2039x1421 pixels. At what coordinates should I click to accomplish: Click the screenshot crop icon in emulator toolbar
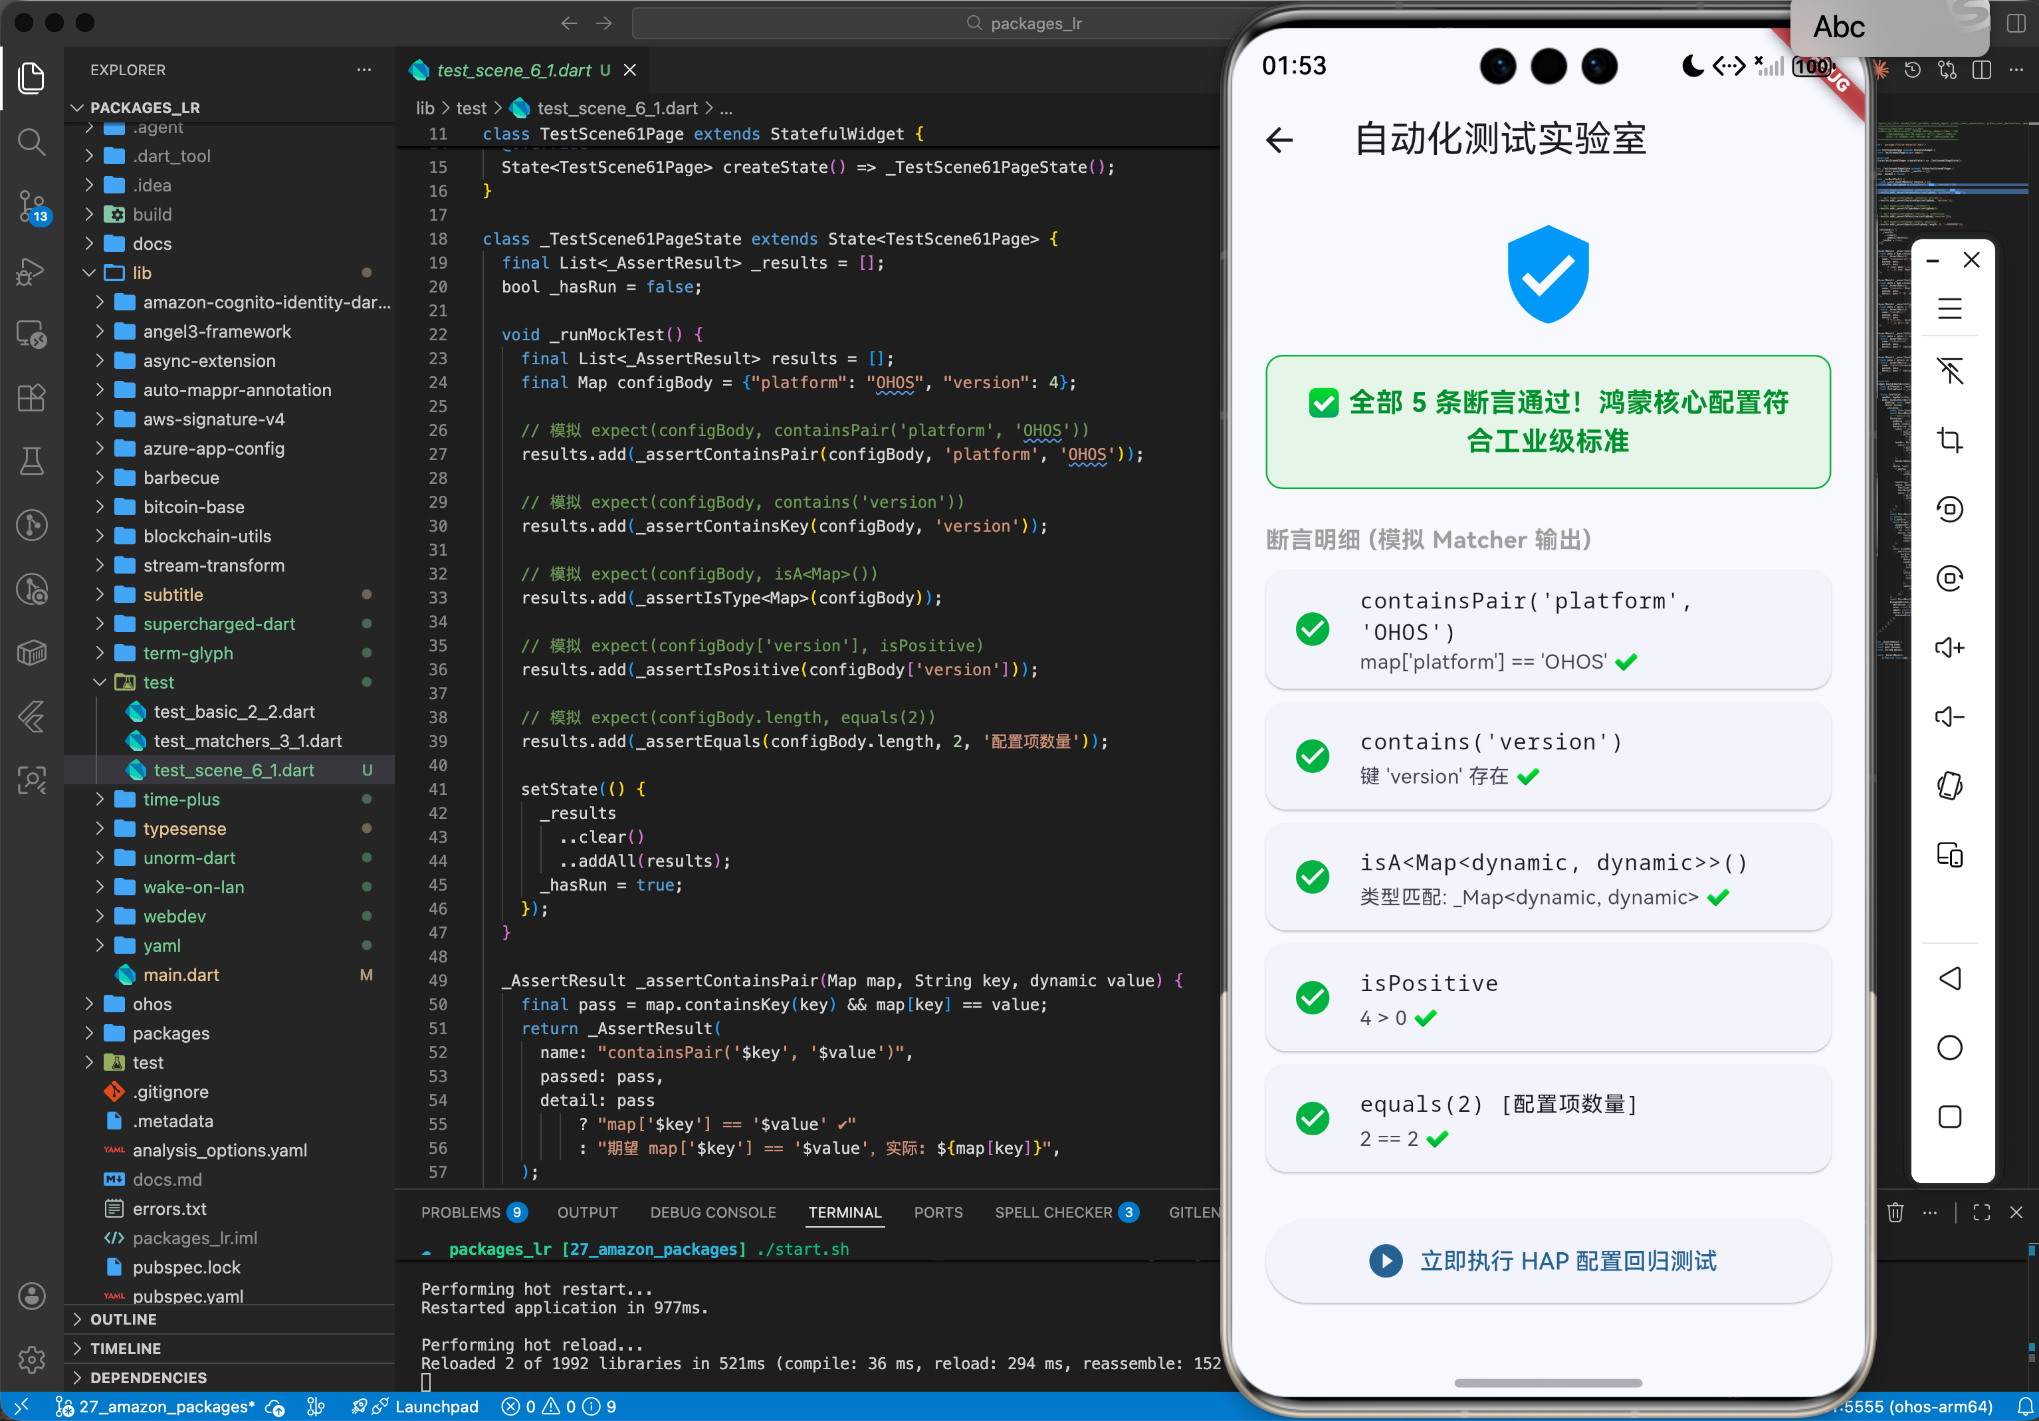[1951, 439]
